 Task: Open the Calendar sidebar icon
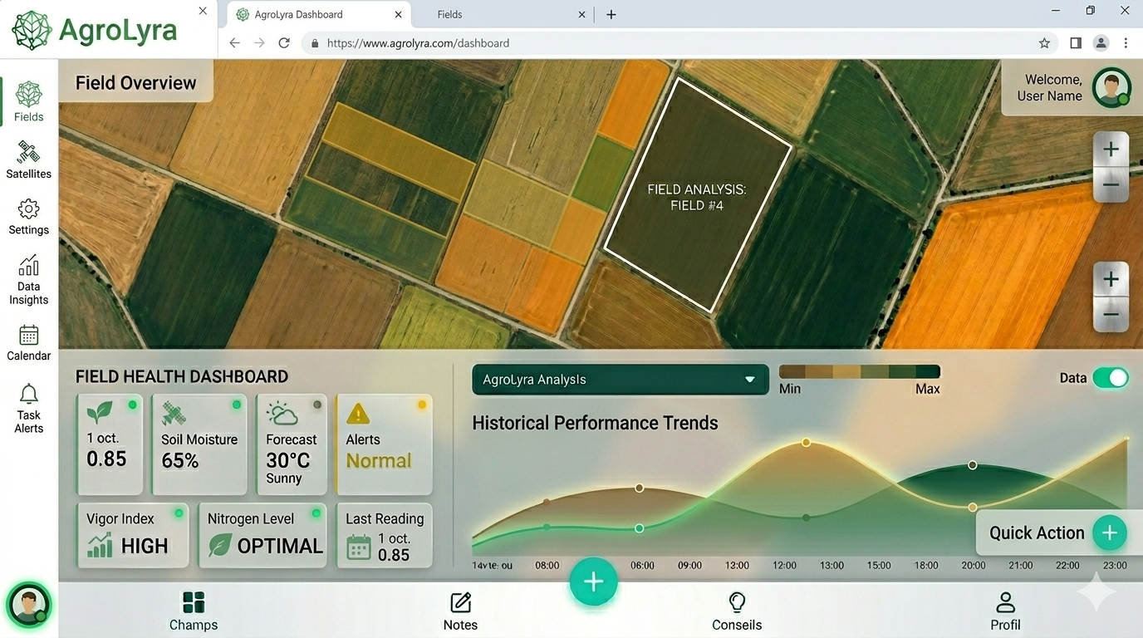(x=28, y=335)
